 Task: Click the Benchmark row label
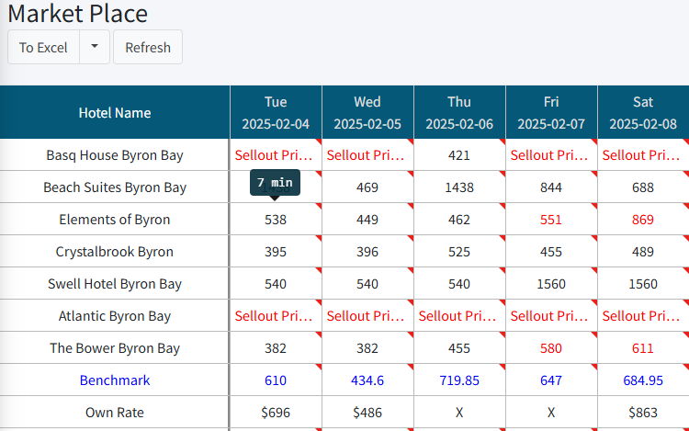(115, 380)
